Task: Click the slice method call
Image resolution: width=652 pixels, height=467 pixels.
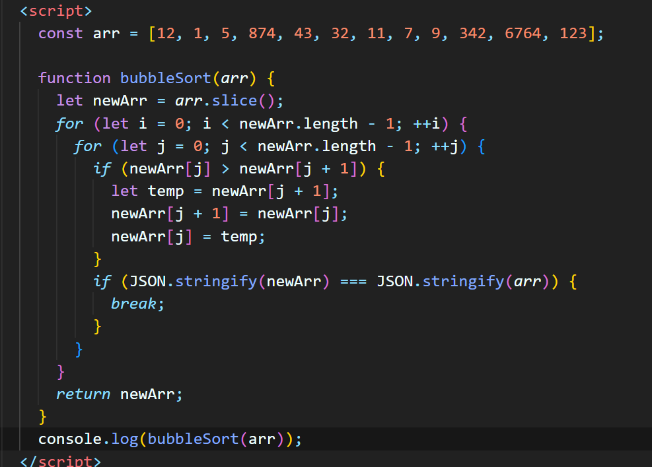Action: coord(235,100)
